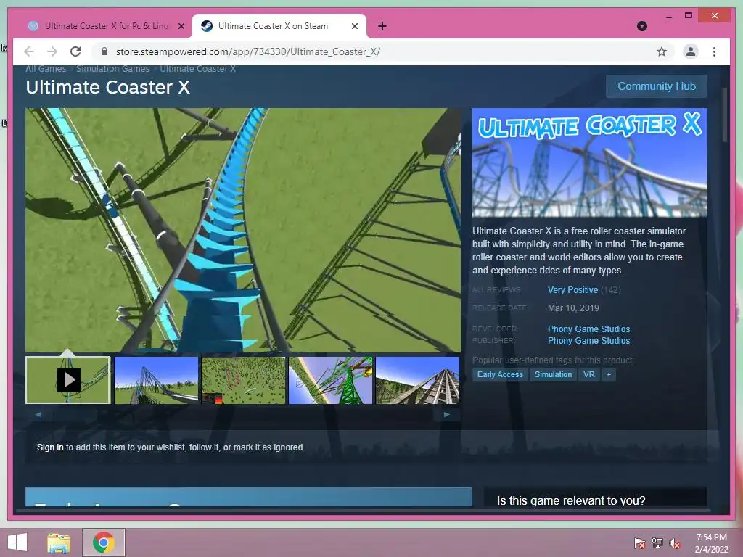Click the main gameplay video area
Viewport: 743px width, 557px height.
point(243,230)
